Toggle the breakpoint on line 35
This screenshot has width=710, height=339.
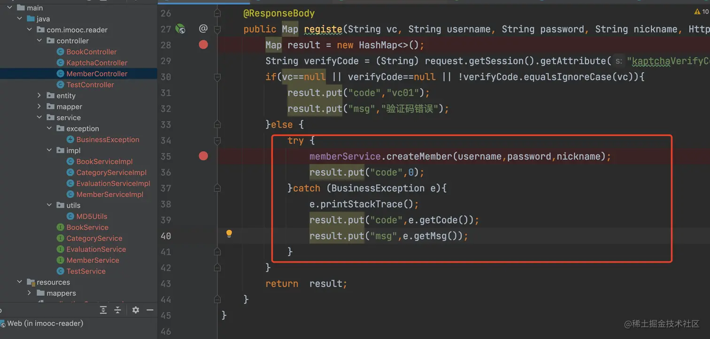click(203, 156)
